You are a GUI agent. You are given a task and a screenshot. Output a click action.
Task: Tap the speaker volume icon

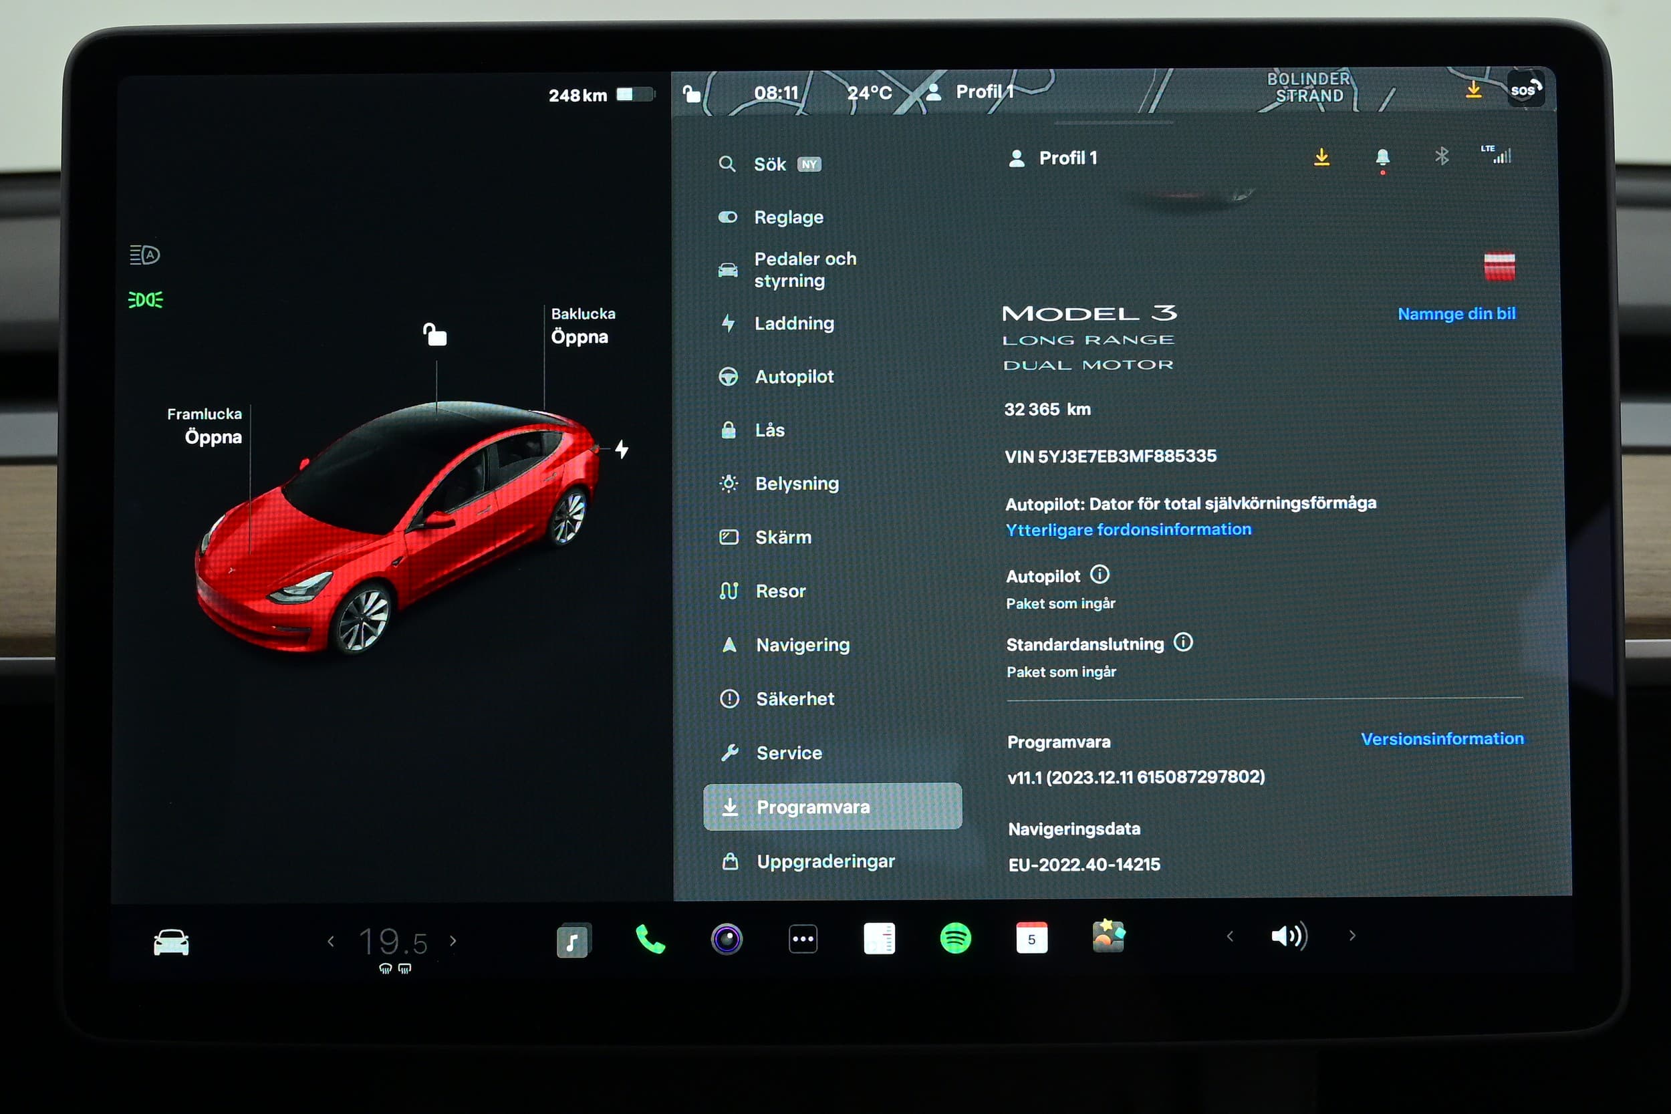1289,936
